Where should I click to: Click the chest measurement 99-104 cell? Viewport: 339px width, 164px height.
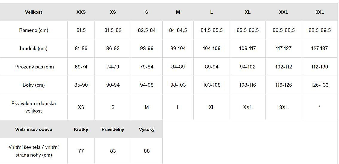178,49
